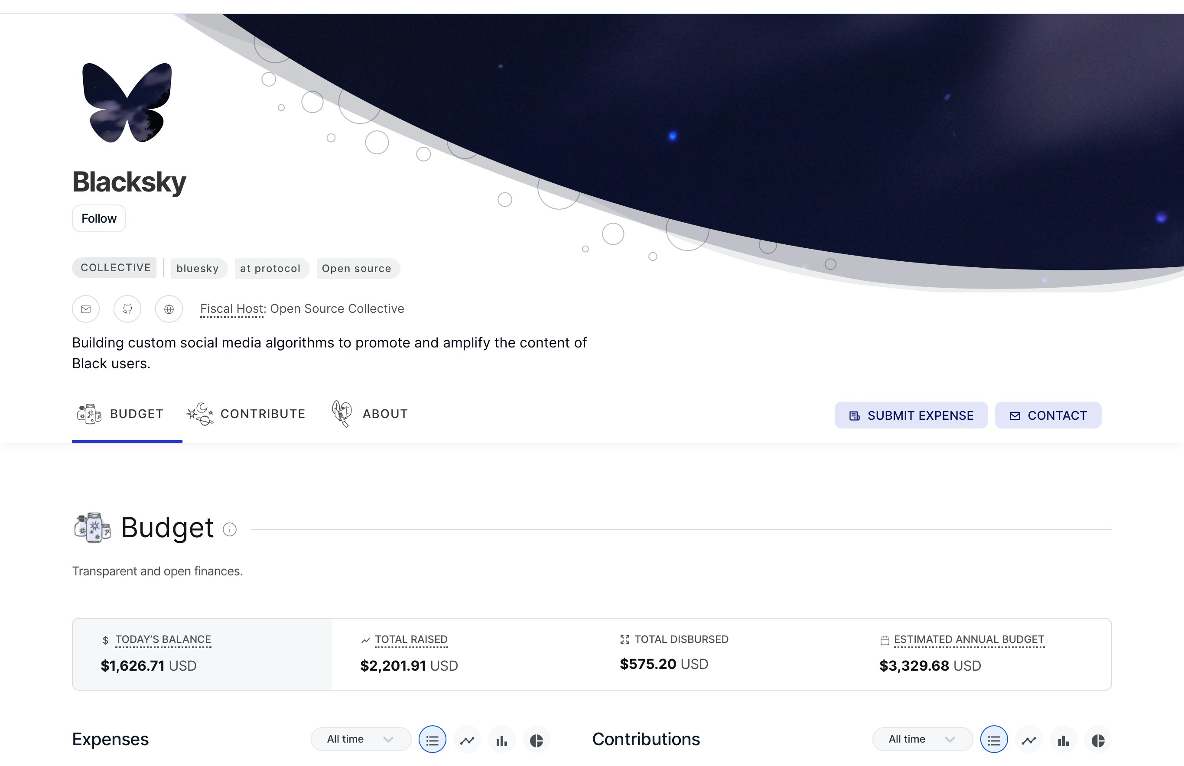Open the Expenses All time dropdown
This screenshot has height=766, width=1184.
(361, 740)
